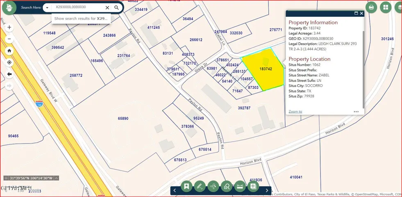Open the Draw pencil tool
Image resolution: width=402 pixels, height=197 pixels.
(x=200, y=186)
